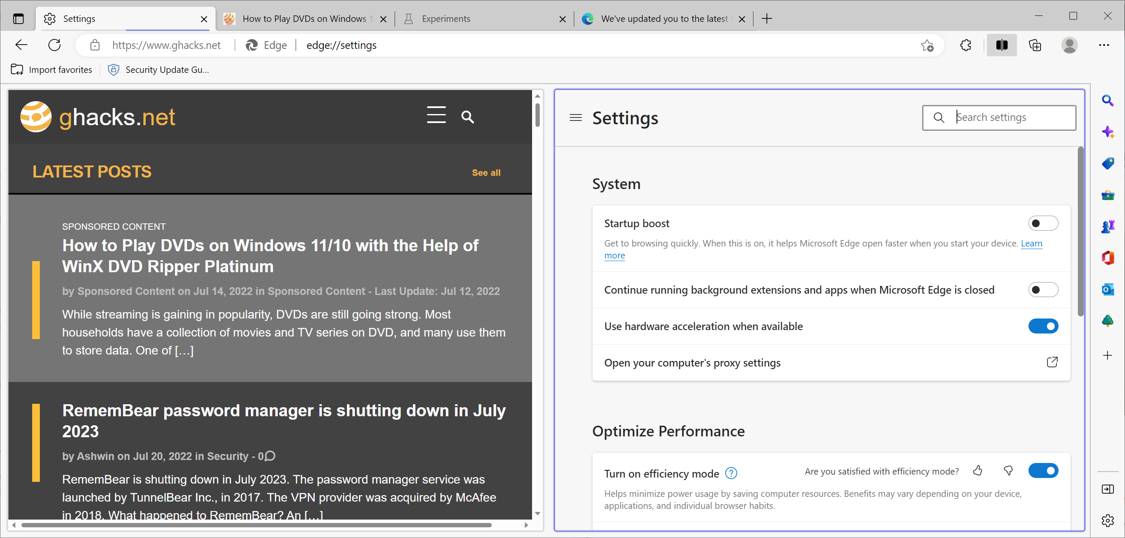This screenshot has width=1125, height=538.
Task: Open the ghacks.net site menu
Action: 436,115
